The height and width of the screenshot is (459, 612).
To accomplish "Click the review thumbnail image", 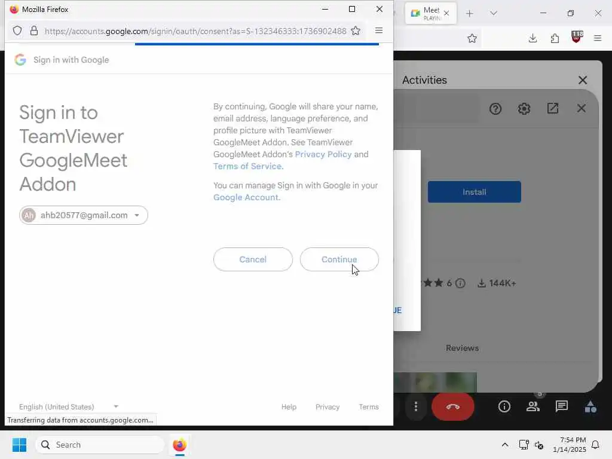I will coord(435,382).
